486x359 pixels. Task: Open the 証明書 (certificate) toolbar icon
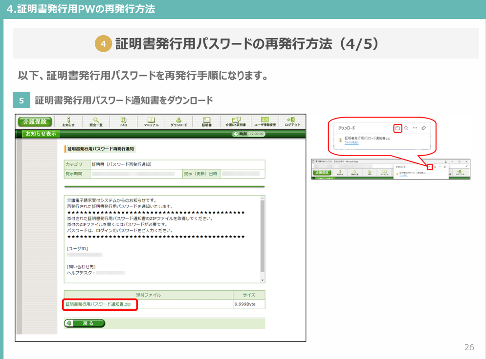click(207, 121)
